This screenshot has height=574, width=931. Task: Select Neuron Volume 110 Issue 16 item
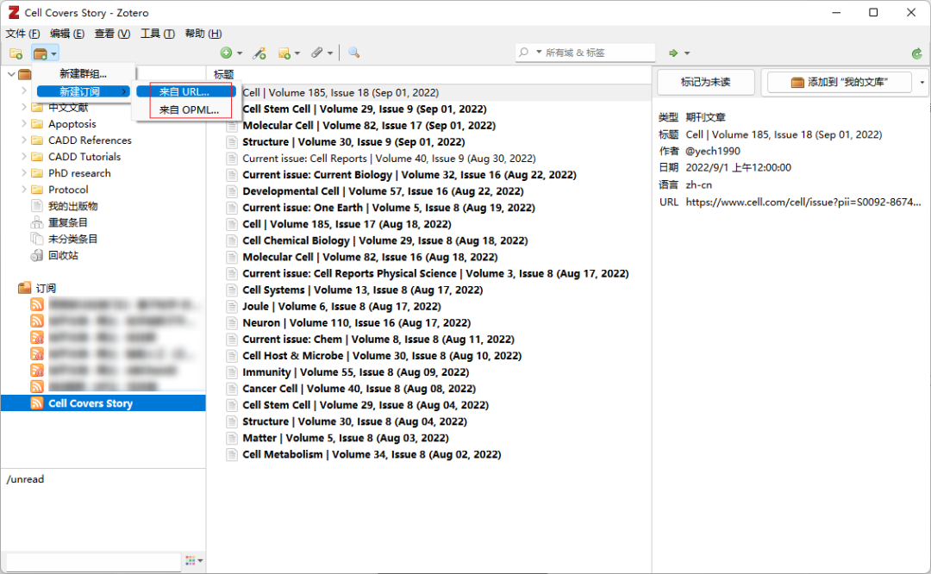tap(356, 323)
